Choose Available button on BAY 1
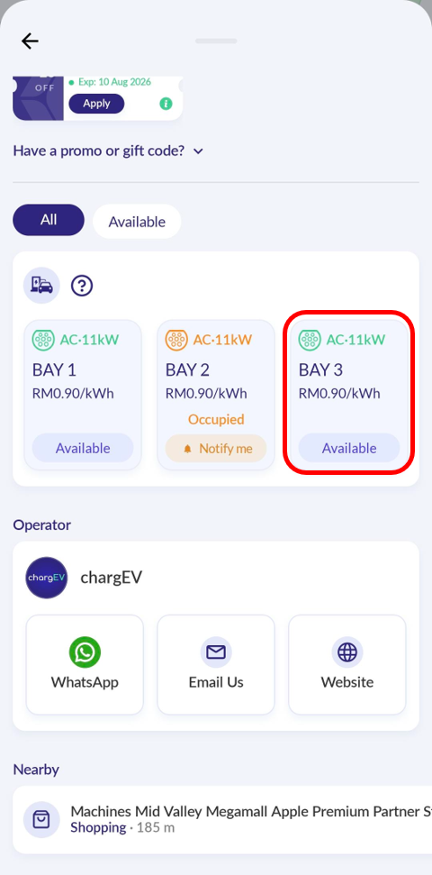 click(x=83, y=448)
